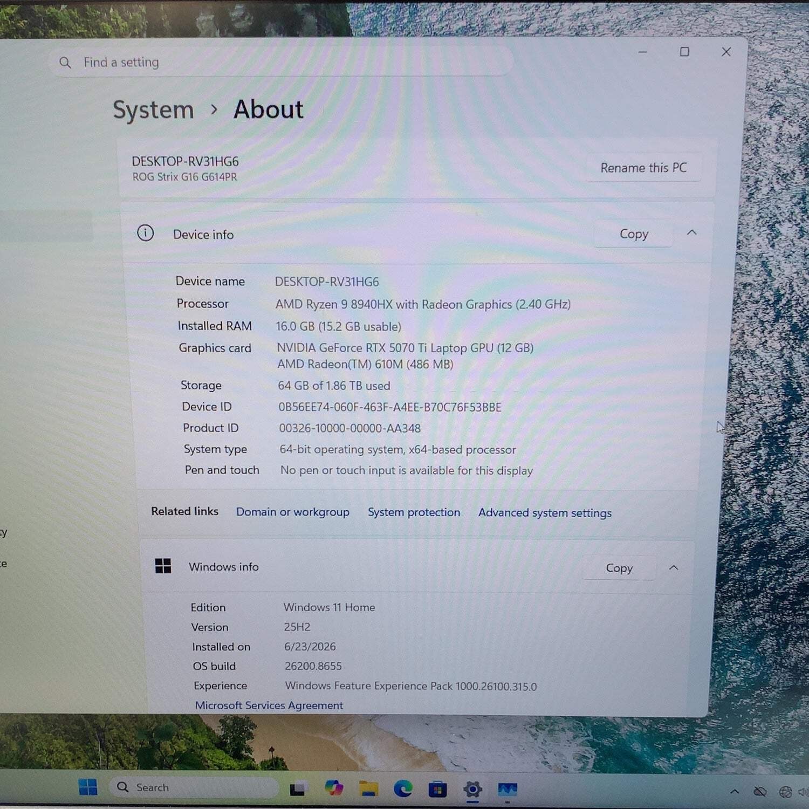The image size is (809, 809).
Task: Select the 64-bit operating system text
Action: [397, 450]
